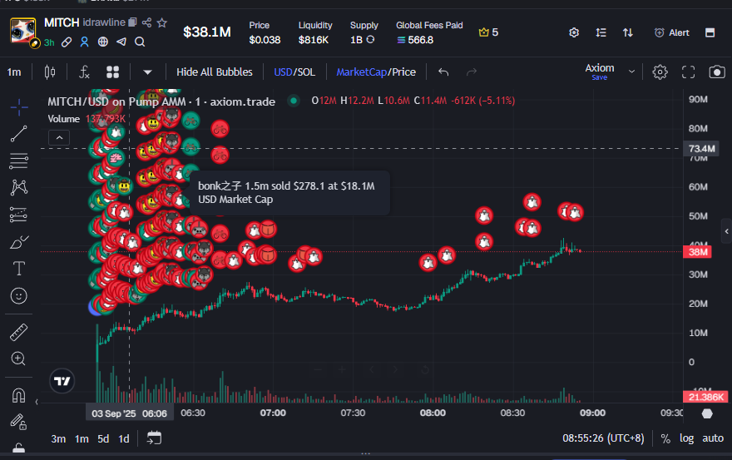Add MITCH to favorites star
Viewport: 732px width, 460px height.
click(x=162, y=22)
